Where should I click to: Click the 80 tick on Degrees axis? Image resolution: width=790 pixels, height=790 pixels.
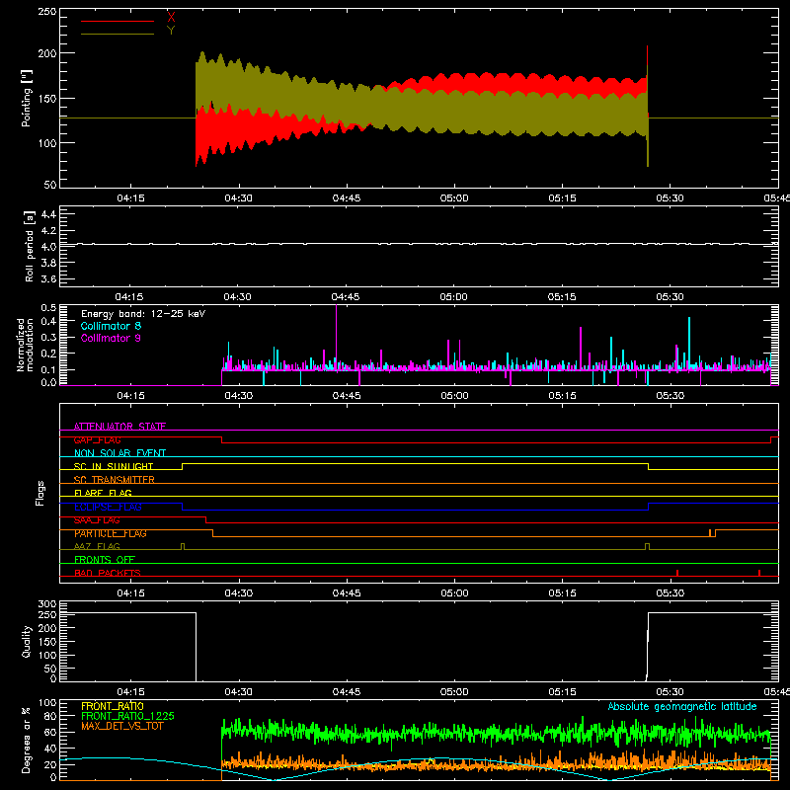pyautogui.click(x=51, y=716)
